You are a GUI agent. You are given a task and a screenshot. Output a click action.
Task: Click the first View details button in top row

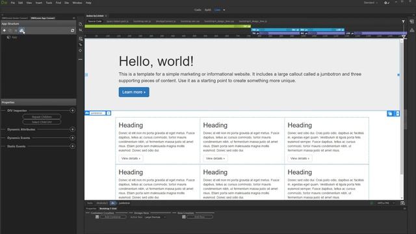(131, 159)
